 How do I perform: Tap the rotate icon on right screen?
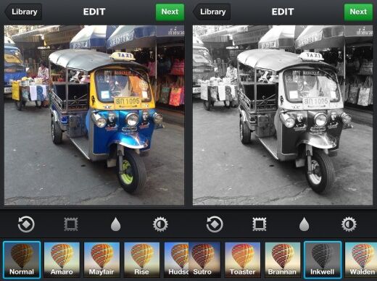pos(215,225)
